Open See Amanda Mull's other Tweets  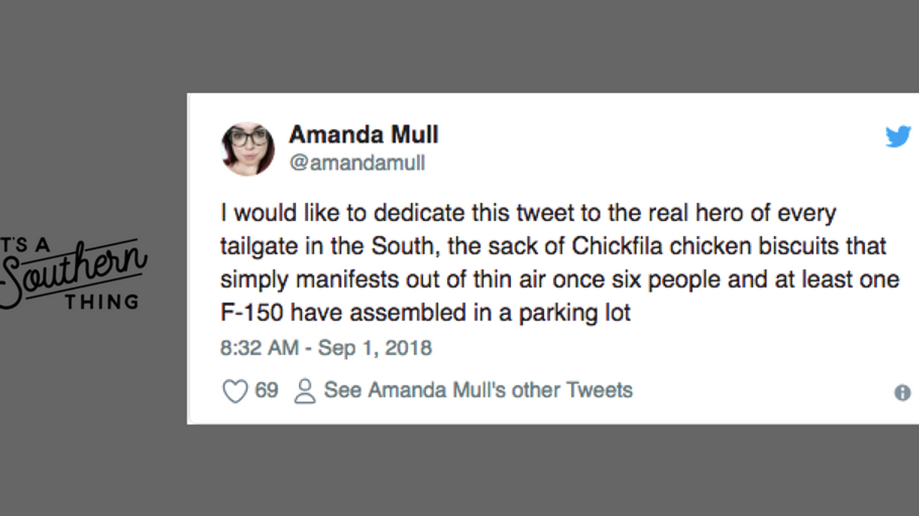click(x=478, y=389)
